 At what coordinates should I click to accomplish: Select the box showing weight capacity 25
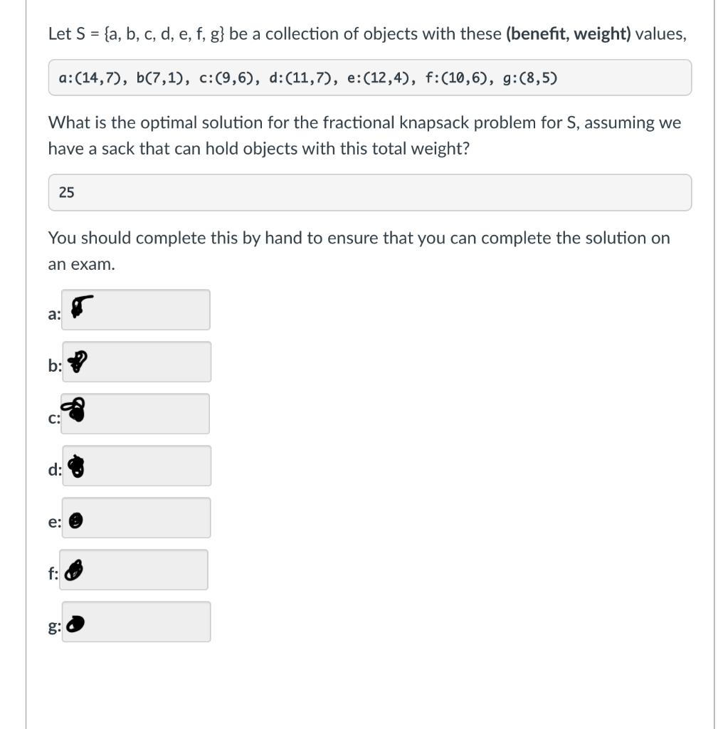pos(370,192)
